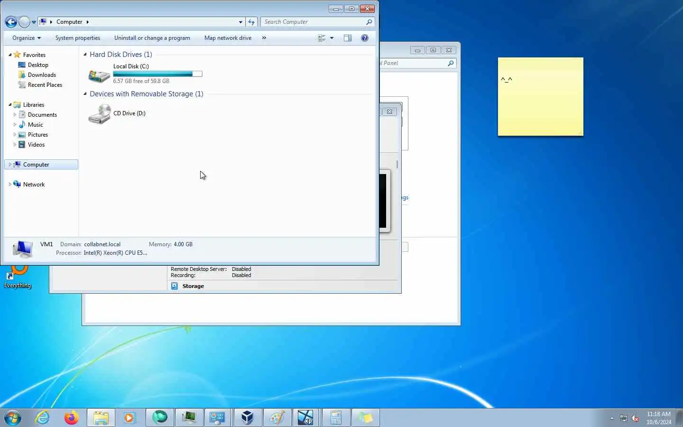Click the Forward navigation arrow in Explorer
This screenshot has height=427, width=683.
[24, 22]
